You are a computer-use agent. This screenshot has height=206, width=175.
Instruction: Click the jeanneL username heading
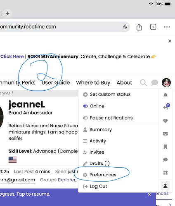pos(27,105)
